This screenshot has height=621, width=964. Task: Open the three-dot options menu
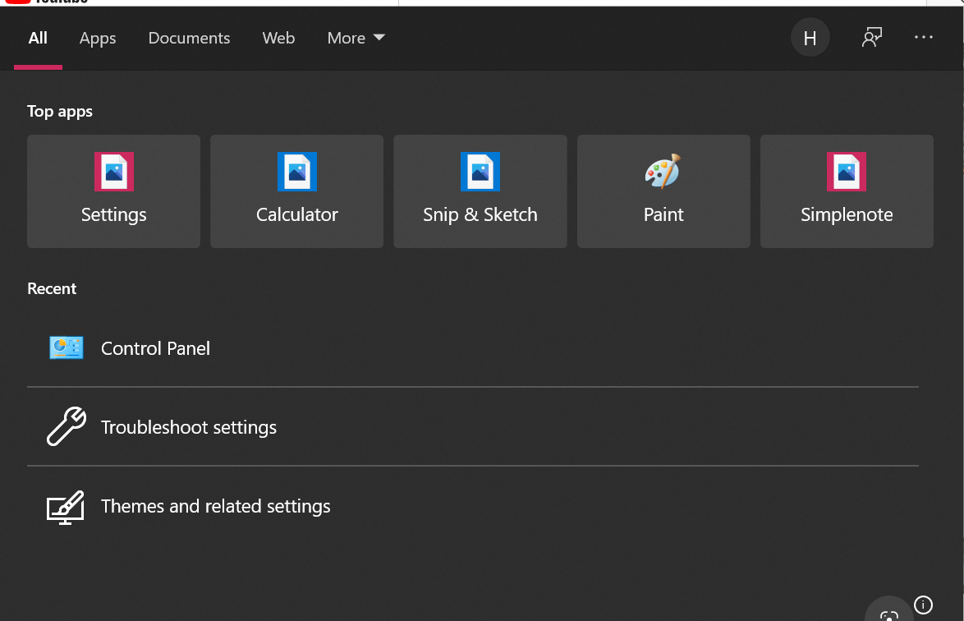(x=923, y=38)
